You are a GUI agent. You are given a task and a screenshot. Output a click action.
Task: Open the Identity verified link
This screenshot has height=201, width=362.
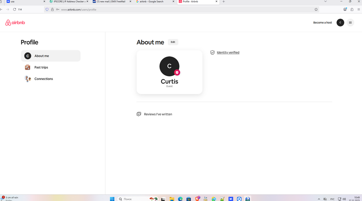(x=228, y=52)
